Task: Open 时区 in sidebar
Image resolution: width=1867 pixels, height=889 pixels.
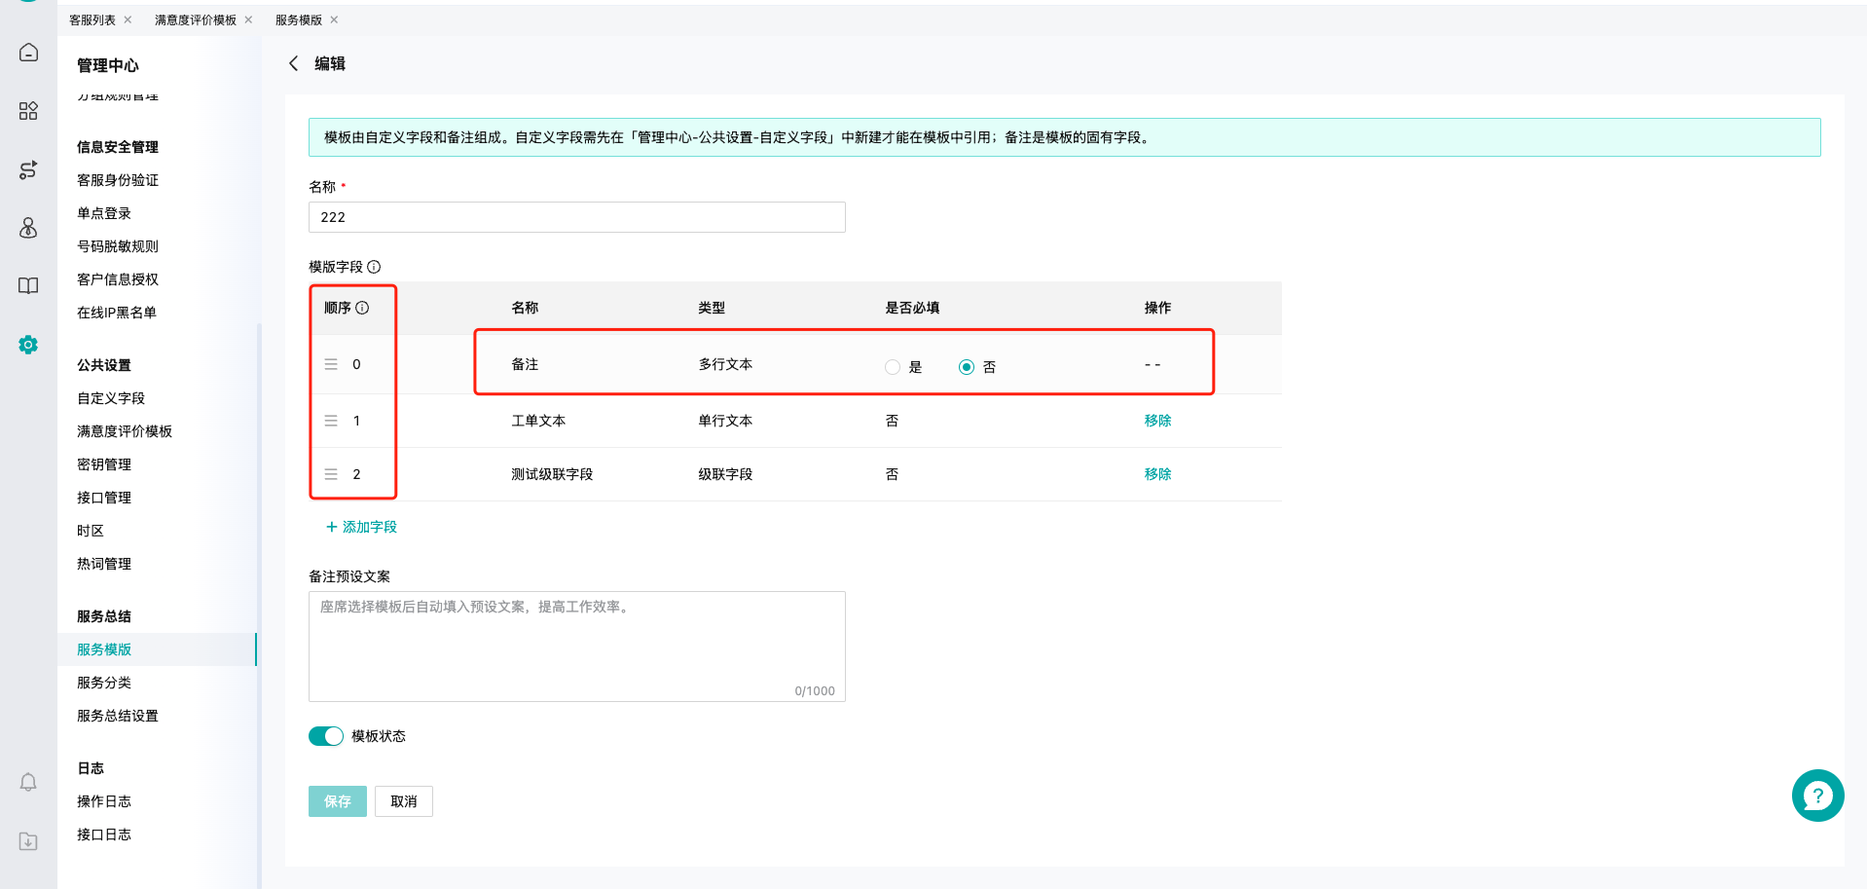Action: (x=91, y=531)
